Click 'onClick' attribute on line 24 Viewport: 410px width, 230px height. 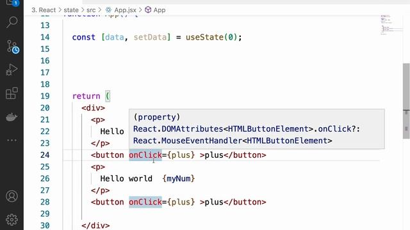[x=145, y=155]
